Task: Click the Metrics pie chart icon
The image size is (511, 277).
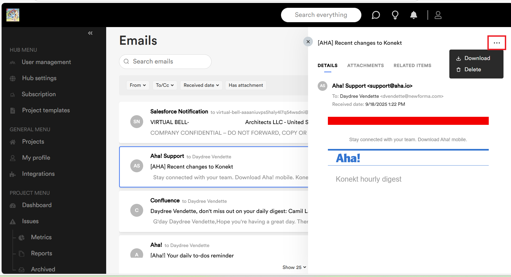Action: pyautogui.click(x=22, y=237)
